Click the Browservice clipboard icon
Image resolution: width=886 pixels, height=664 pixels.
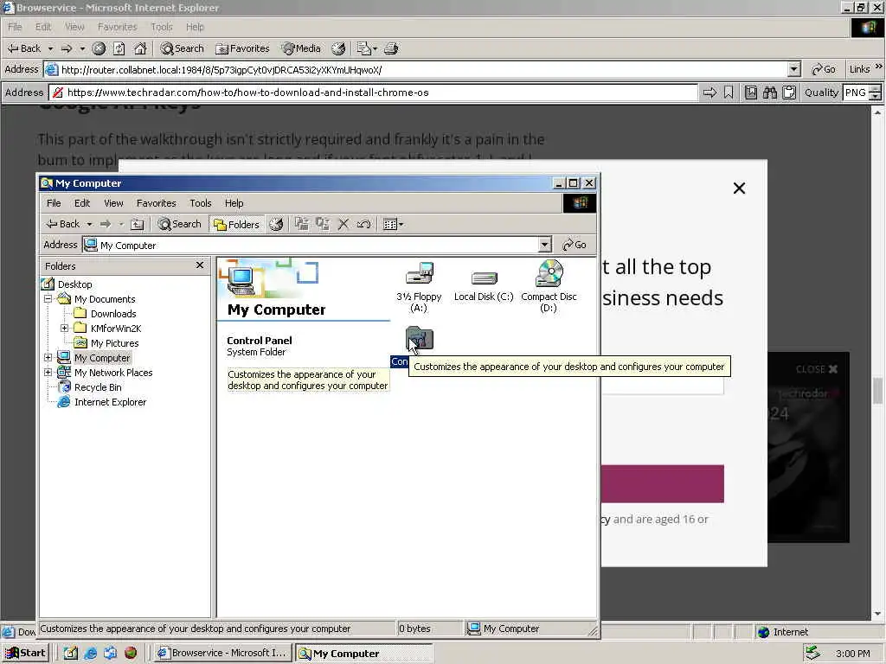tap(789, 93)
